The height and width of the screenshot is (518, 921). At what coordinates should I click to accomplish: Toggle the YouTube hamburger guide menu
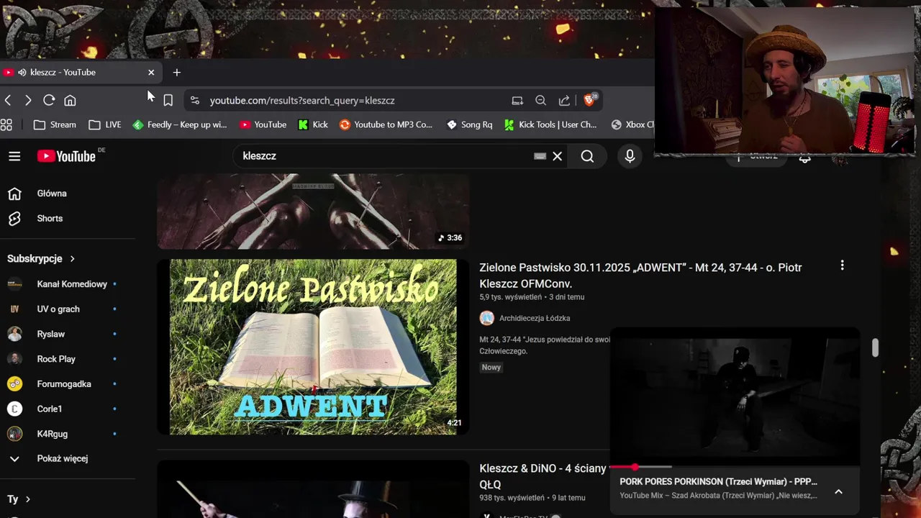[14, 156]
